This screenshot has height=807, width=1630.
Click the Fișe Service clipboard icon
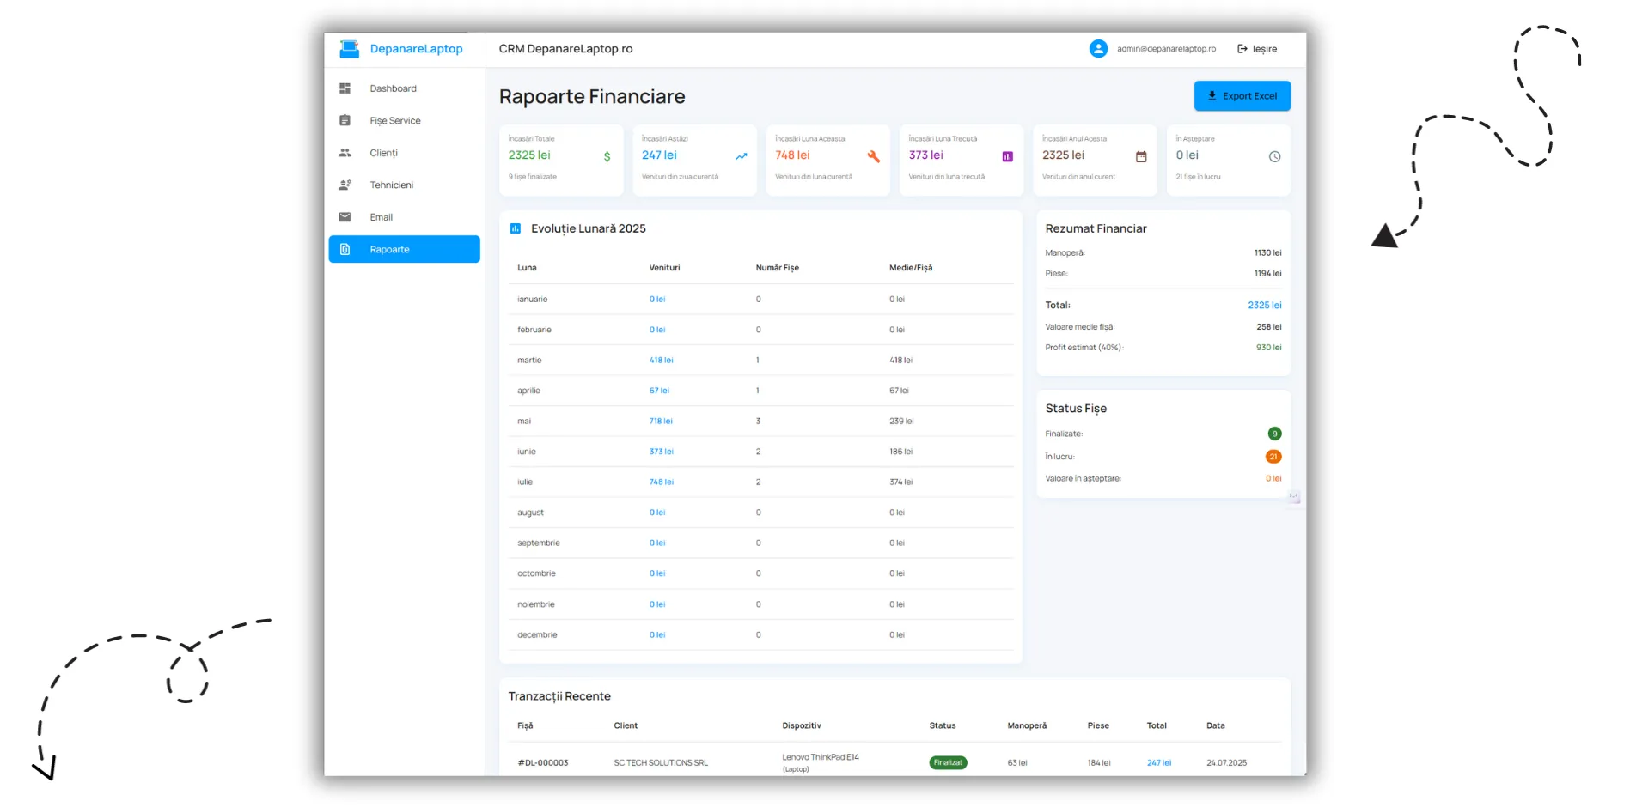pyautogui.click(x=345, y=120)
